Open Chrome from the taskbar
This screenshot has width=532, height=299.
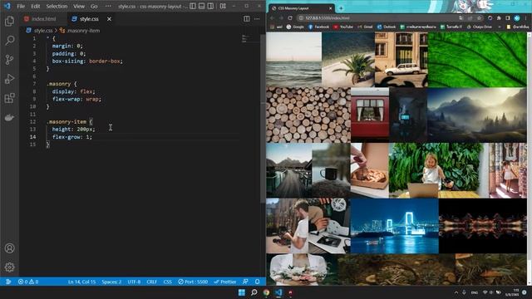pyautogui.click(x=266, y=292)
